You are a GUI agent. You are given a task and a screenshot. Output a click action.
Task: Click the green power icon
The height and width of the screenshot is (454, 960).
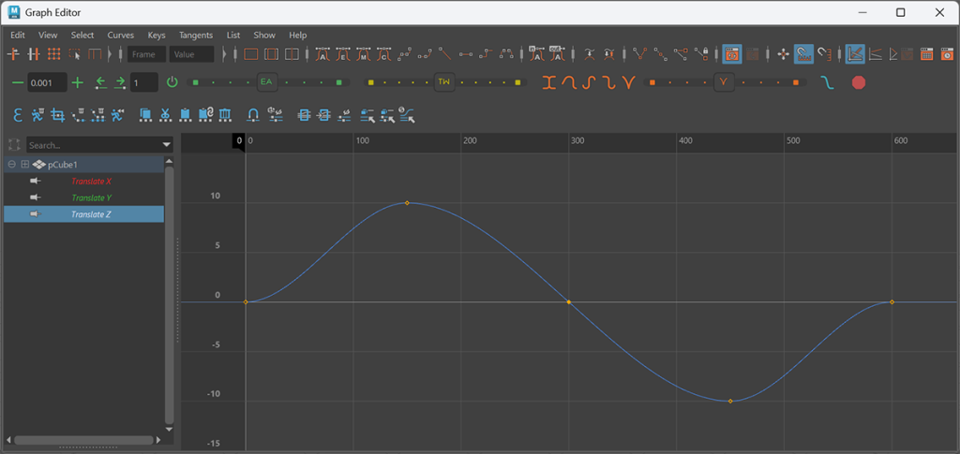(x=172, y=82)
